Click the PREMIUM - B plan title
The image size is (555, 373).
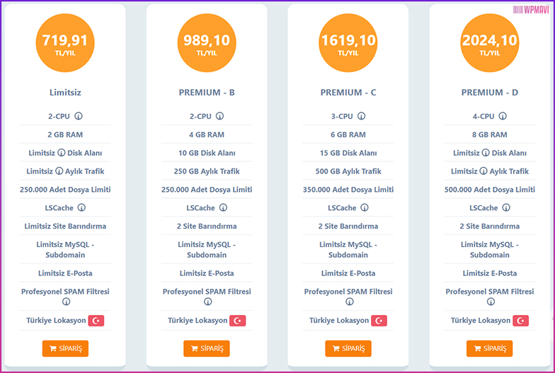click(x=207, y=92)
